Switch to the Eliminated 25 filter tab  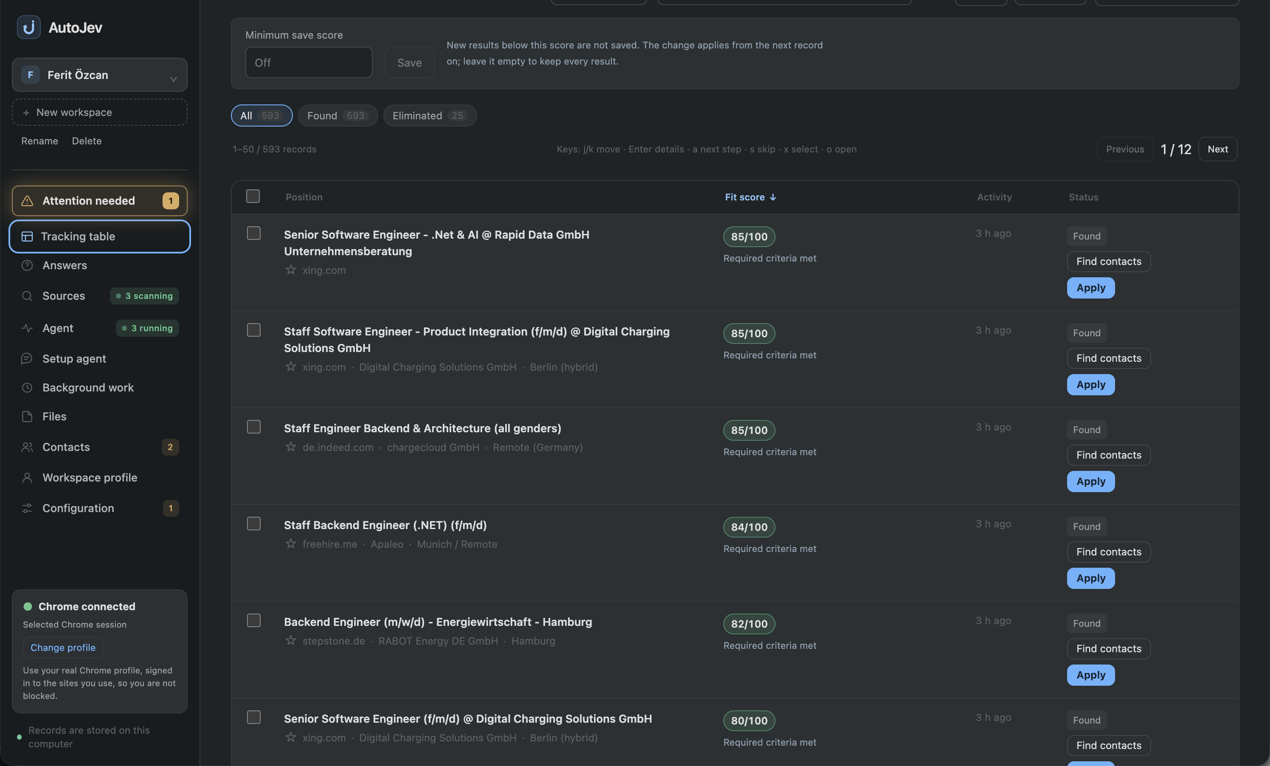tap(430, 115)
